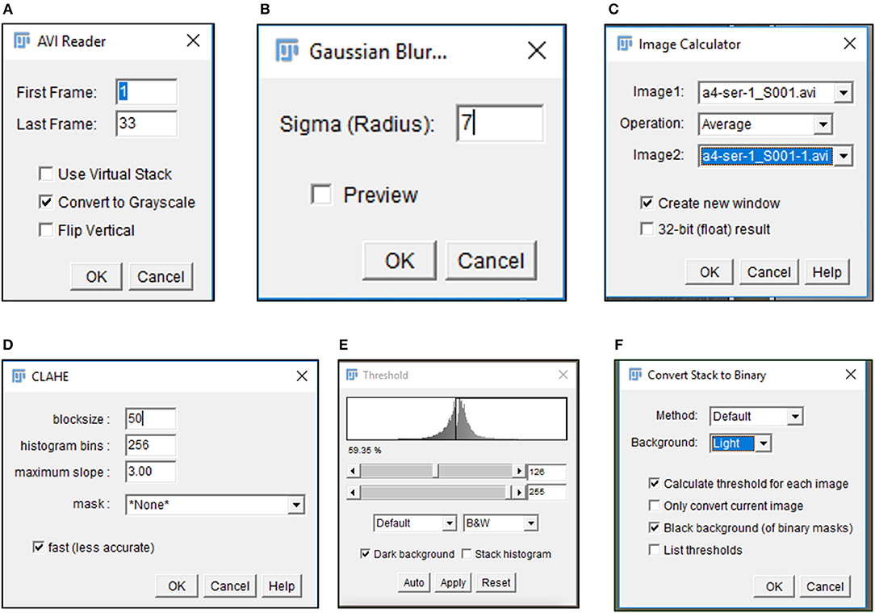
Task: Click Cancel in the CLAHE dialog
Action: click(x=230, y=586)
